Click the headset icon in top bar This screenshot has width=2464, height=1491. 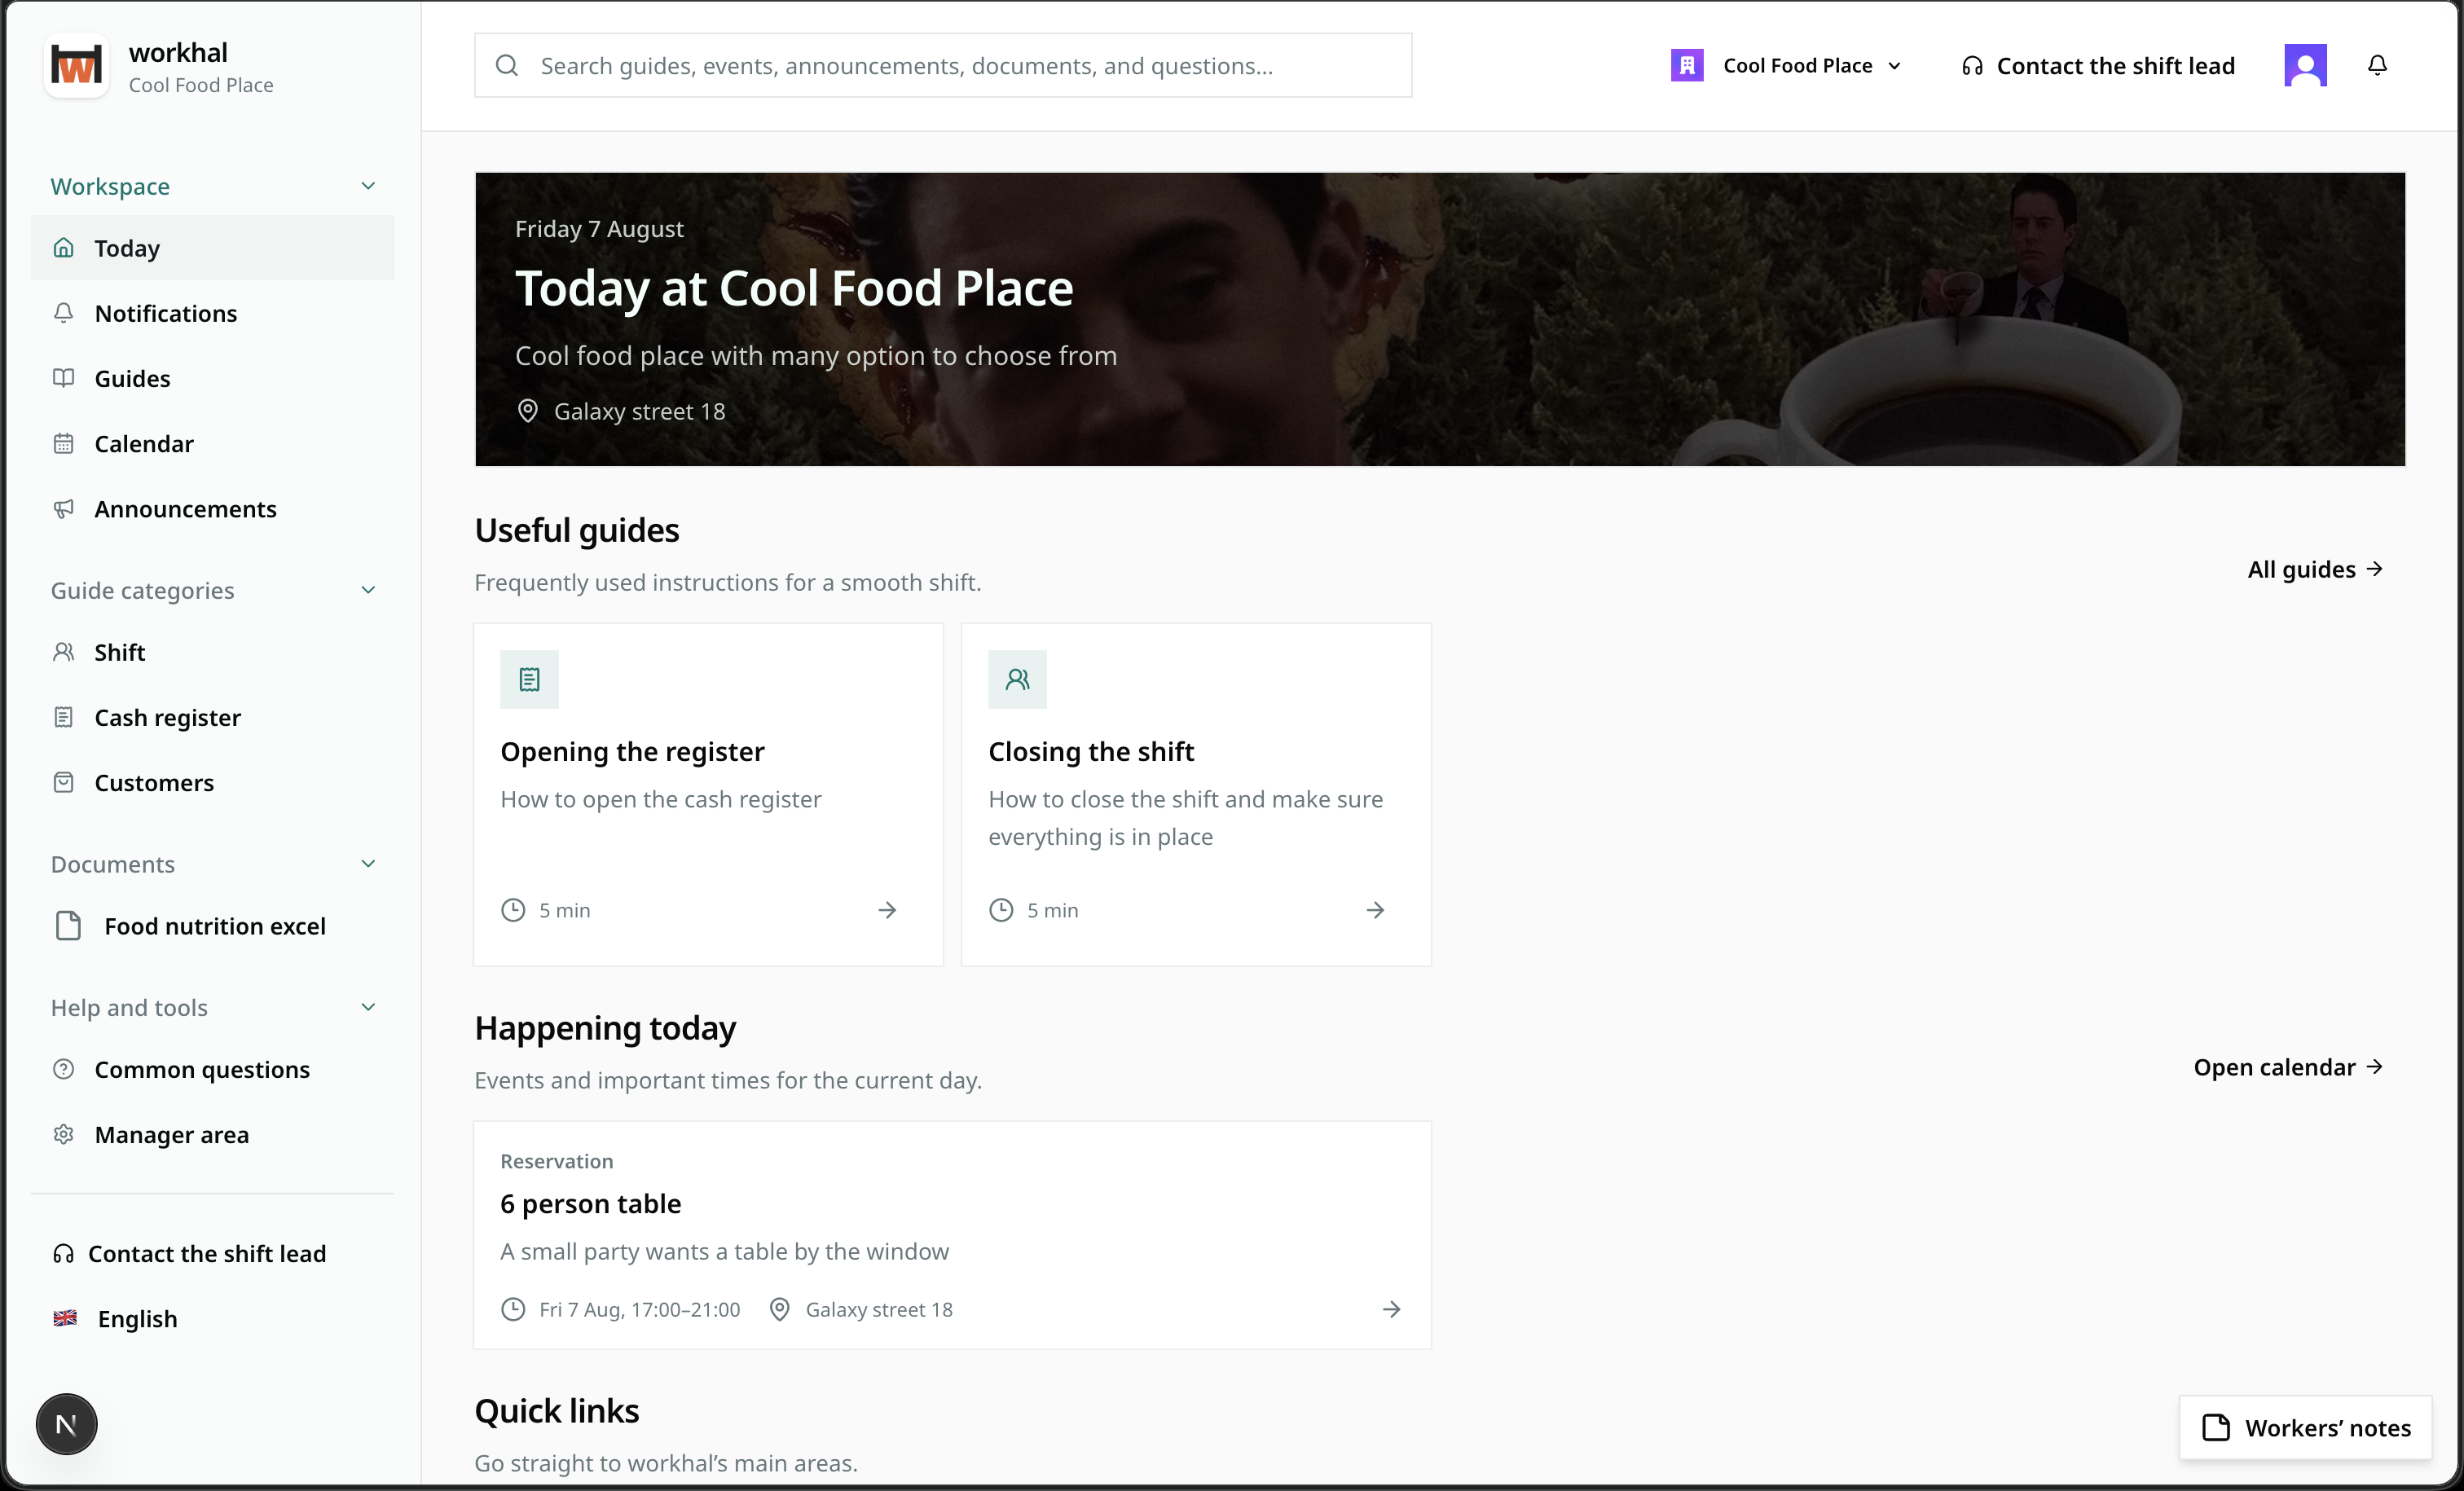[1972, 66]
